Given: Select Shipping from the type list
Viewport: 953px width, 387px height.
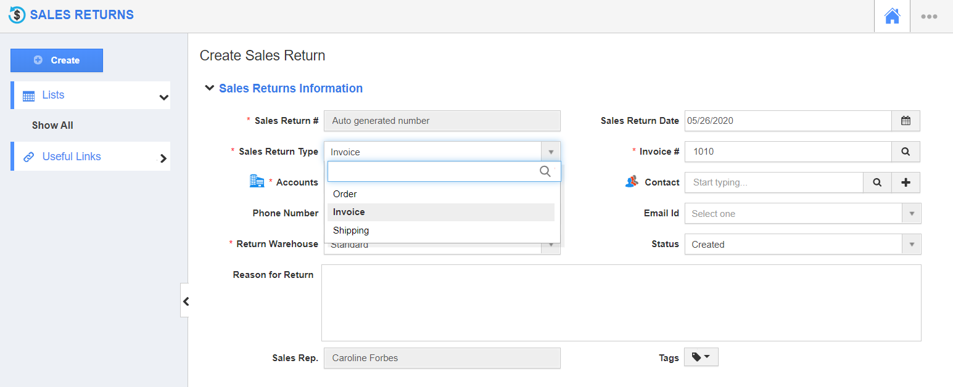Looking at the screenshot, I should pos(350,230).
